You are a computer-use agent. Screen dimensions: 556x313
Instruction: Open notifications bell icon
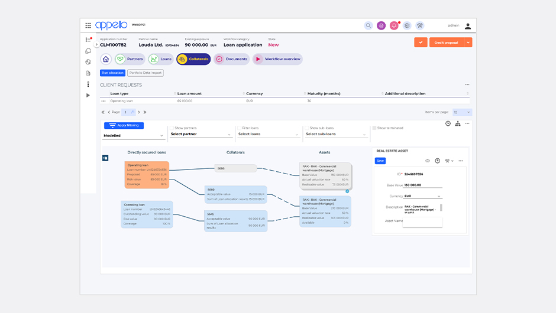coord(394,25)
